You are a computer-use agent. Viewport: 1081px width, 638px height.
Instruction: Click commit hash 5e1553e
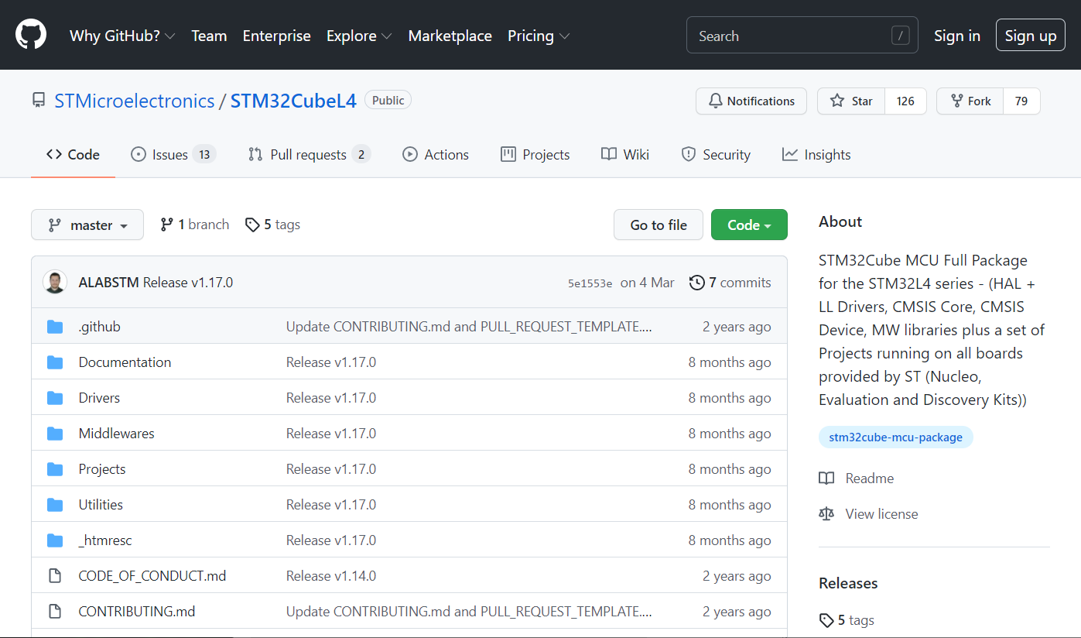pyautogui.click(x=590, y=283)
